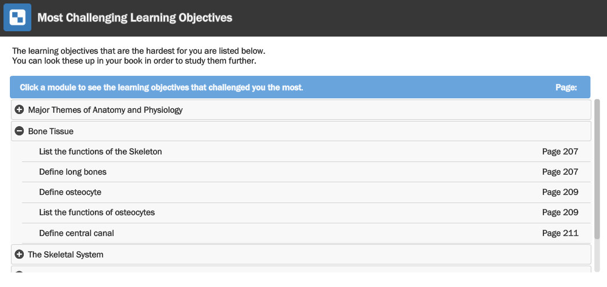
Task: Click Page 209 beside Define osteocyte
Action: (x=560, y=192)
